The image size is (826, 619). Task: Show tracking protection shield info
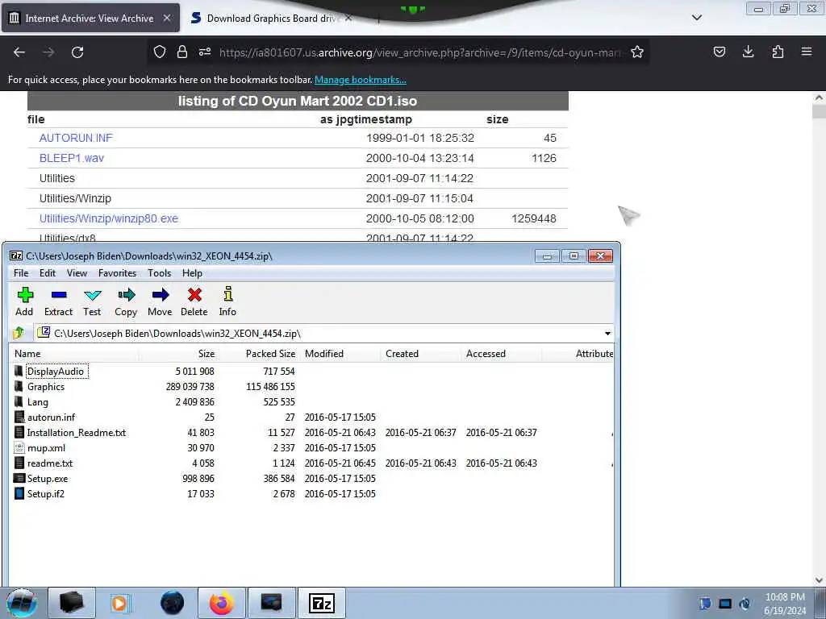click(x=160, y=52)
